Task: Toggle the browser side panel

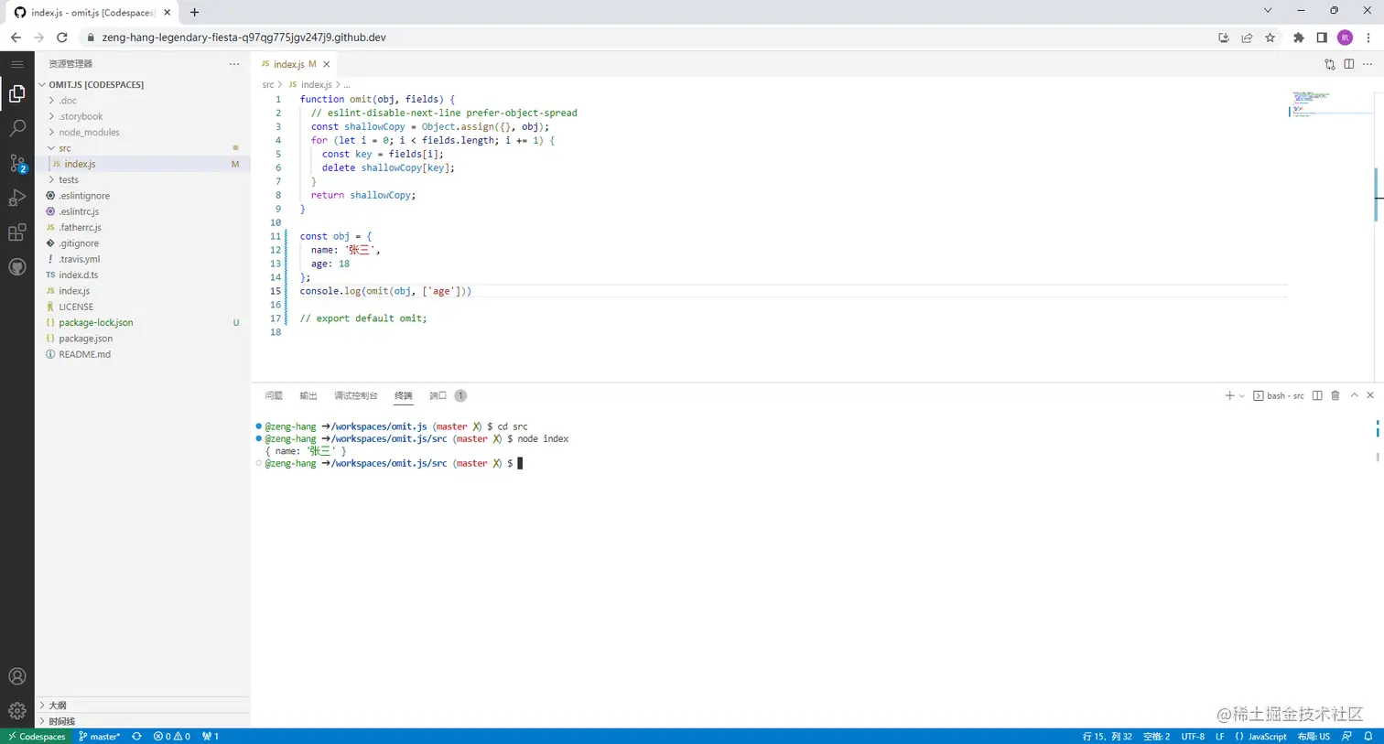Action: click(1322, 38)
